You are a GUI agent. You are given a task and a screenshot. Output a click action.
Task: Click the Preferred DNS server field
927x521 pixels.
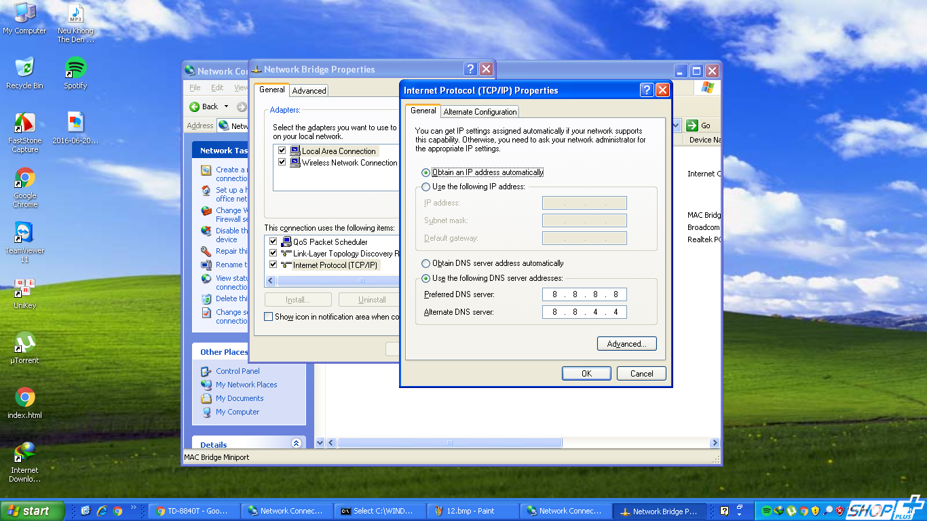584,294
